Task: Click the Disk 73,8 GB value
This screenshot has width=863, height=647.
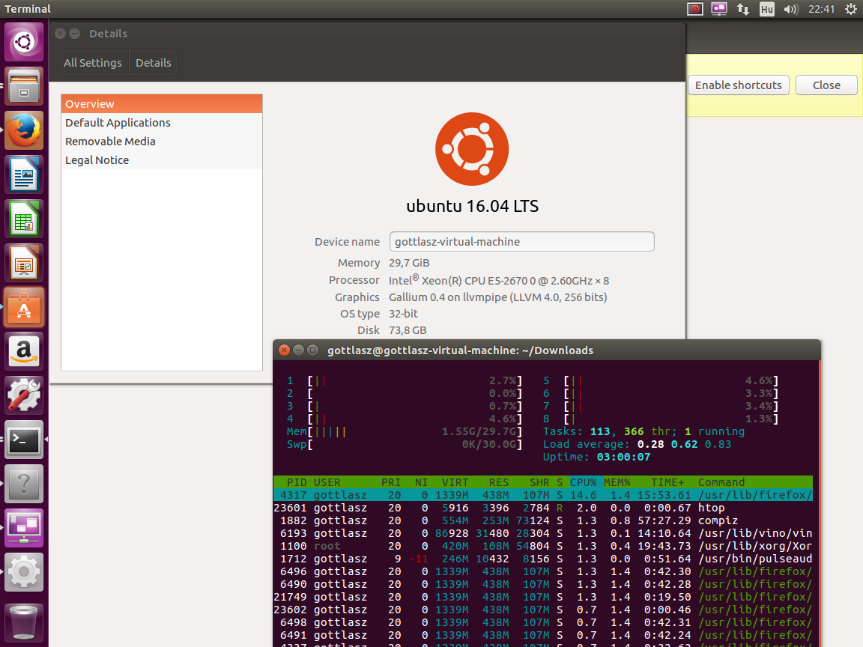Action: pyautogui.click(x=408, y=330)
